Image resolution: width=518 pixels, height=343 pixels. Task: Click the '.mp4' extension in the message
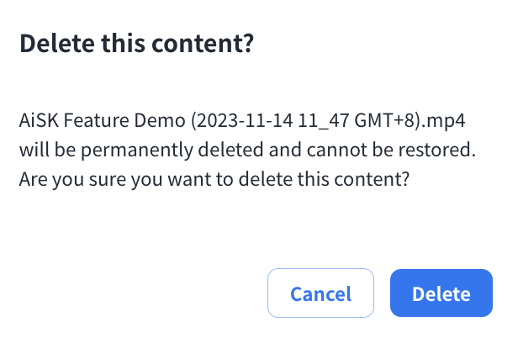[x=447, y=121]
